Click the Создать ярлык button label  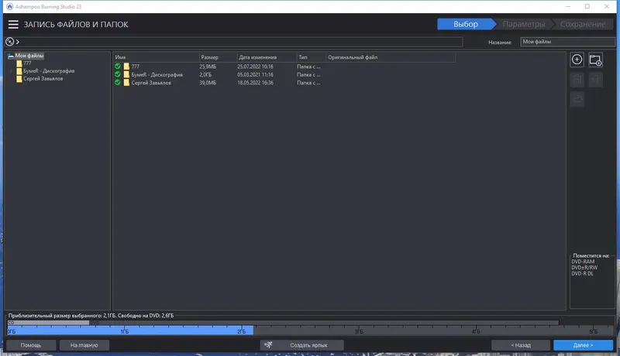[308, 345]
